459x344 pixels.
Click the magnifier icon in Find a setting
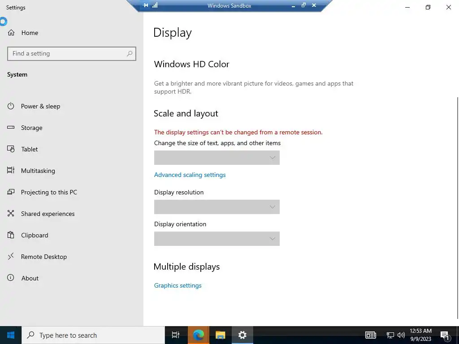click(130, 54)
